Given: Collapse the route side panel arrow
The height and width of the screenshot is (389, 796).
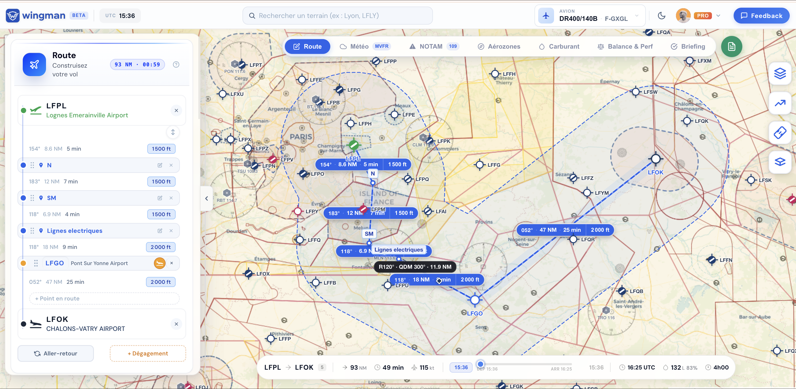Looking at the screenshot, I should click(x=207, y=198).
